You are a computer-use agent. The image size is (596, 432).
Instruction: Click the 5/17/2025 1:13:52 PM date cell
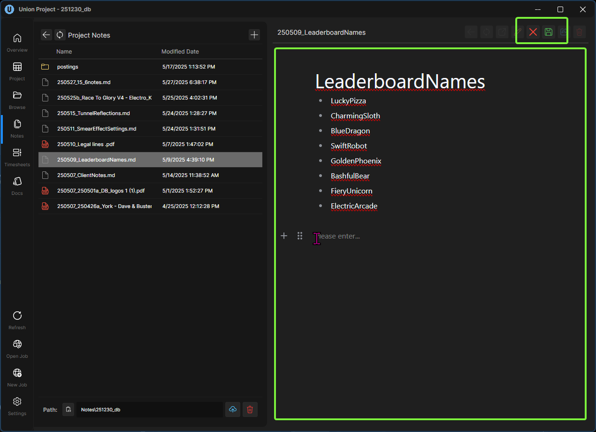pyautogui.click(x=189, y=67)
